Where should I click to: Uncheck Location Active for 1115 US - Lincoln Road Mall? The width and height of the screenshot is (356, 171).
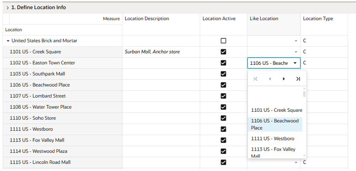(x=223, y=162)
